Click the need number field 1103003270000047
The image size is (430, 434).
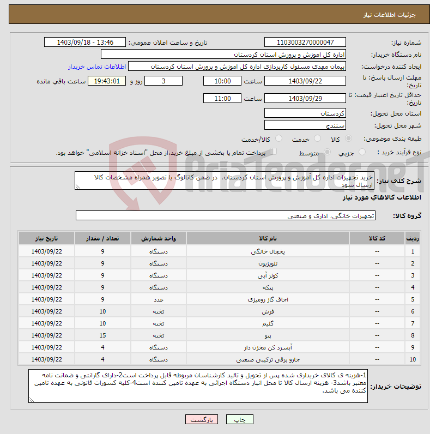pos(305,43)
